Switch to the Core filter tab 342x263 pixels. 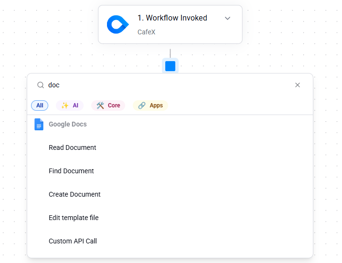coord(108,105)
